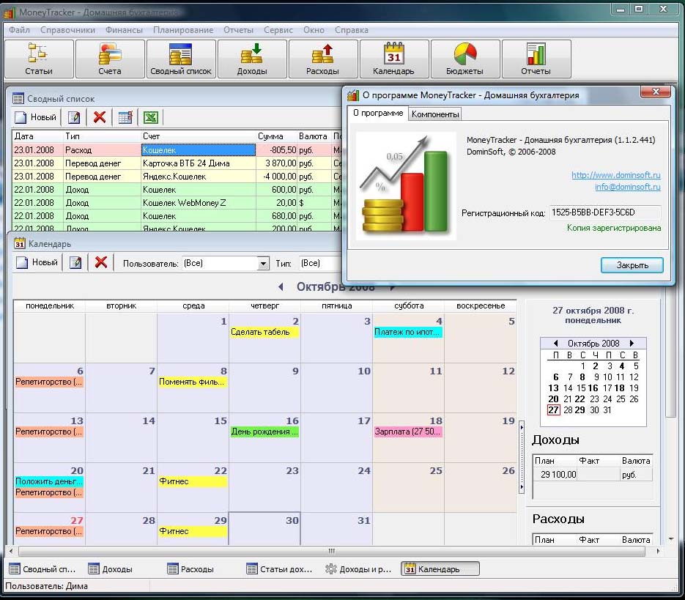This screenshot has width=685, height=600.
Task: Open the Фитнес event on 22 October
Action: click(x=192, y=481)
